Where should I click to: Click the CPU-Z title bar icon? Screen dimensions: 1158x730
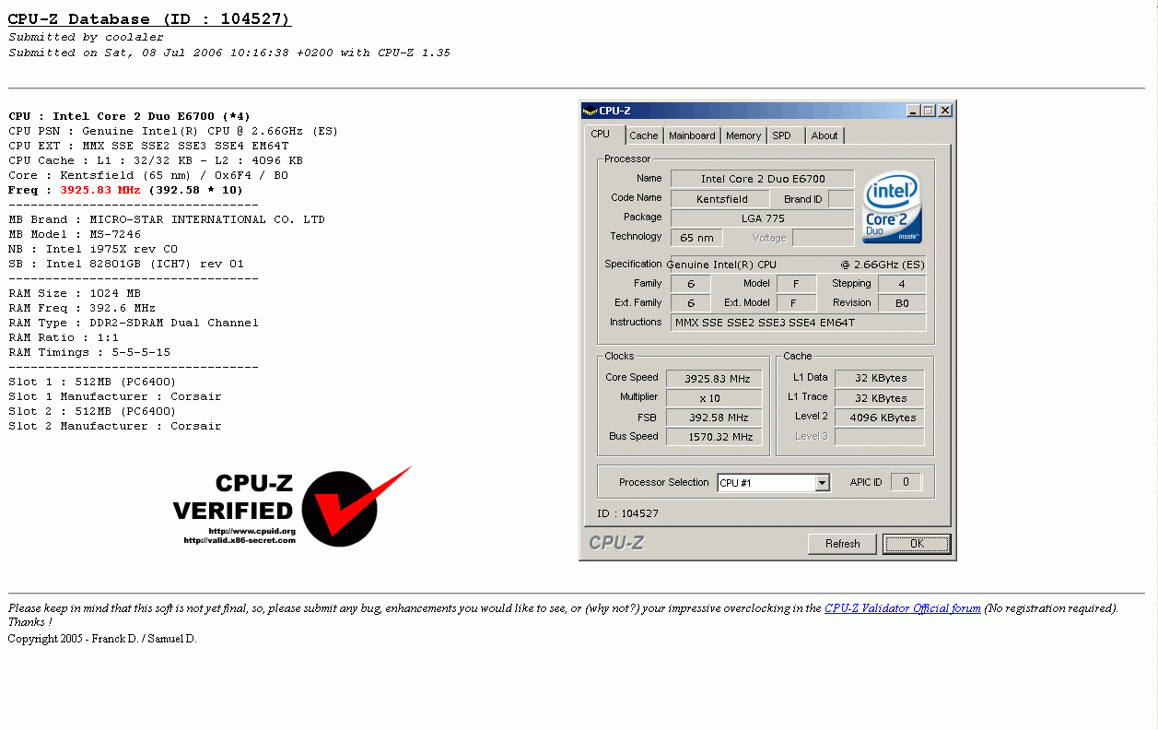(590, 111)
